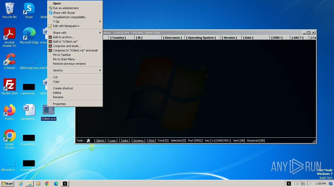Choose Edit with Notepad++

click(x=75, y=26)
